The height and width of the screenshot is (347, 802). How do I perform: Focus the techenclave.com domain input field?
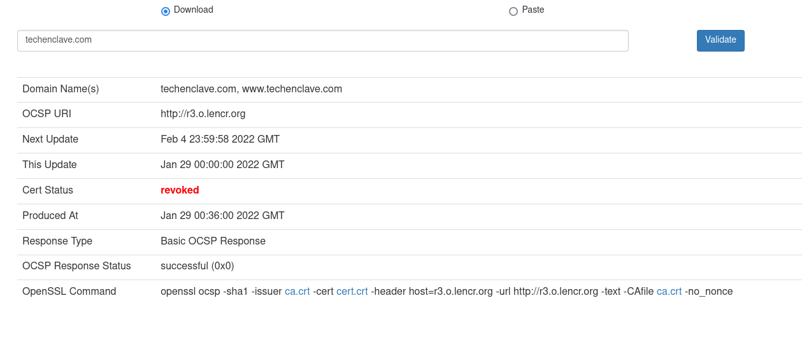pyautogui.click(x=323, y=41)
